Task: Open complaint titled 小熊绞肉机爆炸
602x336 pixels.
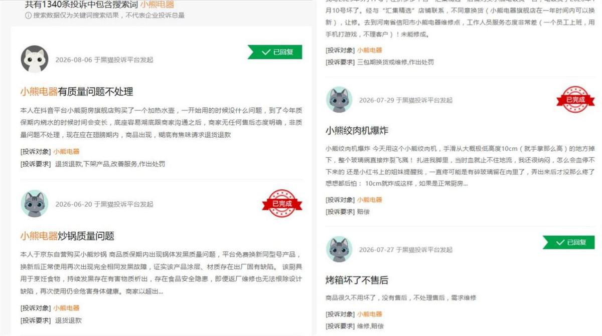Action: click(357, 131)
